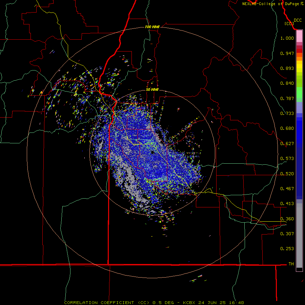Click the TH threshold label
Image resolution: width=305 pixels, height=305 pixels.
coord(291,264)
